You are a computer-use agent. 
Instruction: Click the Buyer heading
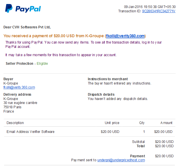8,79
